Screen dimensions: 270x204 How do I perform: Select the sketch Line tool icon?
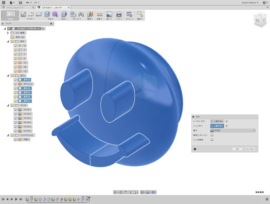(x=31, y=14)
